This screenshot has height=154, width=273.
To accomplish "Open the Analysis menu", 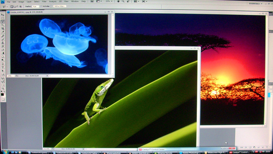I will (x=53, y=2).
